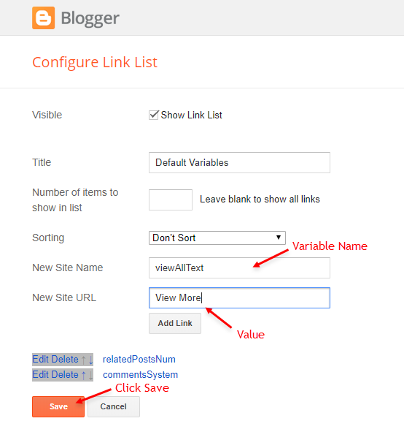Save the link list configuration
Image resolution: width=404 pixels, height=440 pixels.
[x=58, y=406]
